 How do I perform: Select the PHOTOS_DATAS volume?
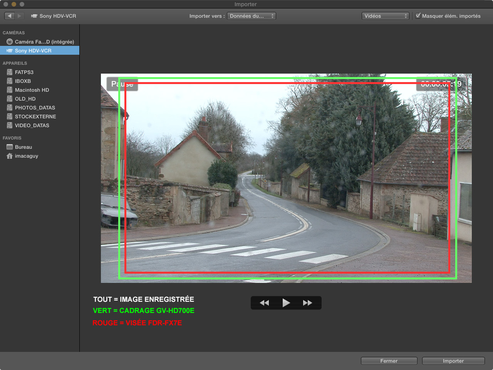[35, 108]
